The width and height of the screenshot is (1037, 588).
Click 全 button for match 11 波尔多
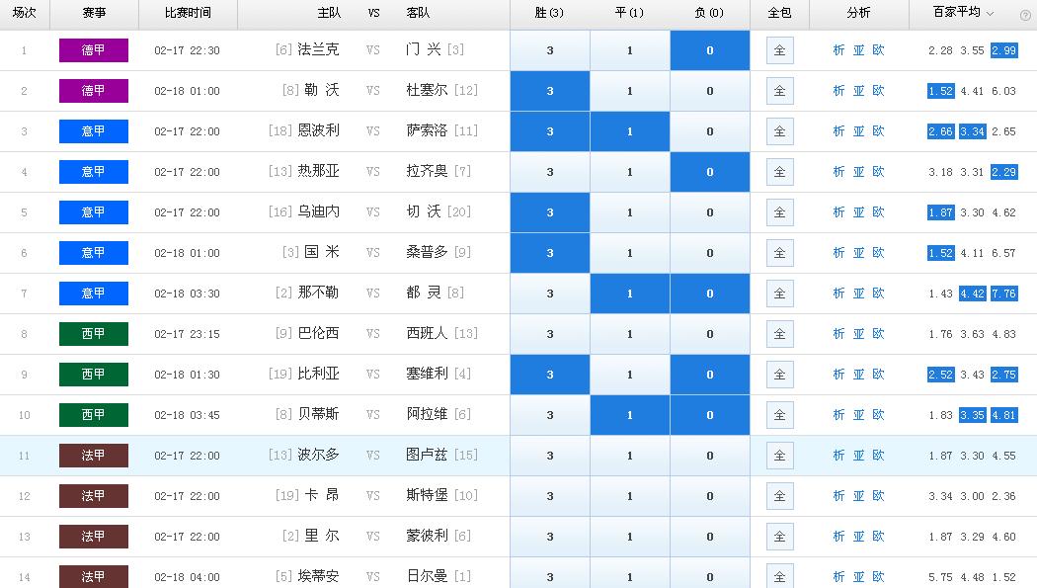[780, 455]
